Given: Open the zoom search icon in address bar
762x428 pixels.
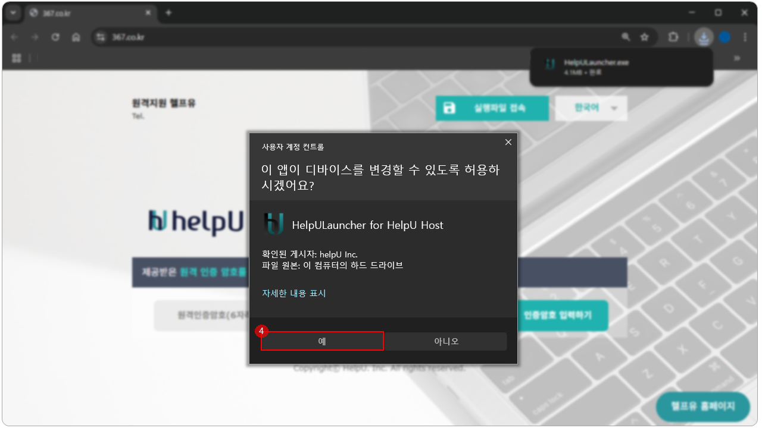Looking at the screenshot, I should click(626, 37).
